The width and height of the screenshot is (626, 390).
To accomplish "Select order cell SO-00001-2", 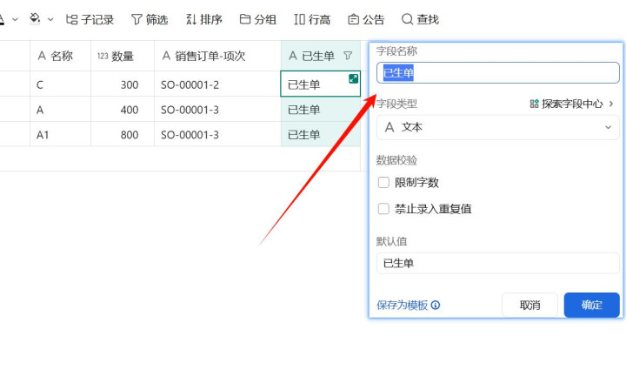I will [x=217, y=84].
